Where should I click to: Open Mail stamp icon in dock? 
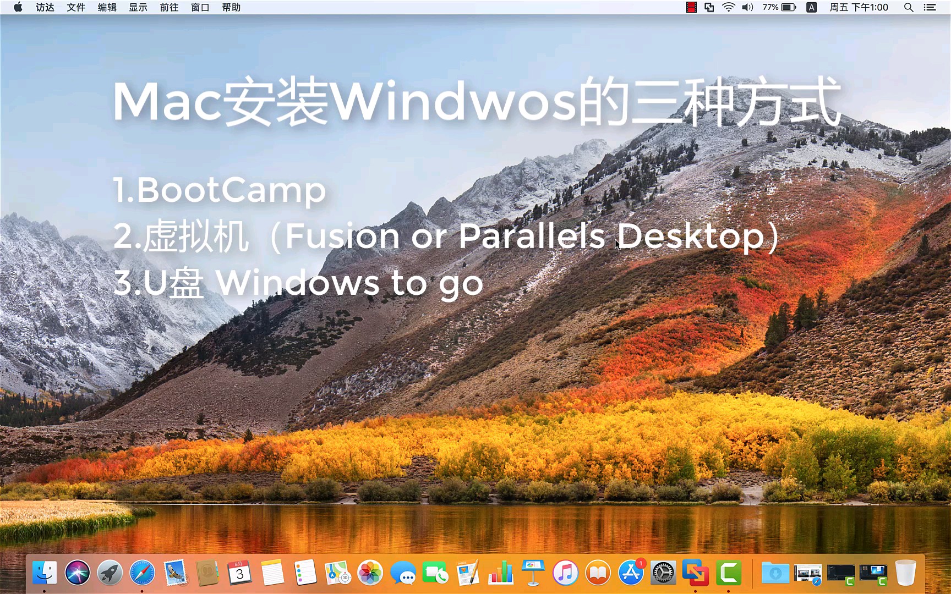175,573
